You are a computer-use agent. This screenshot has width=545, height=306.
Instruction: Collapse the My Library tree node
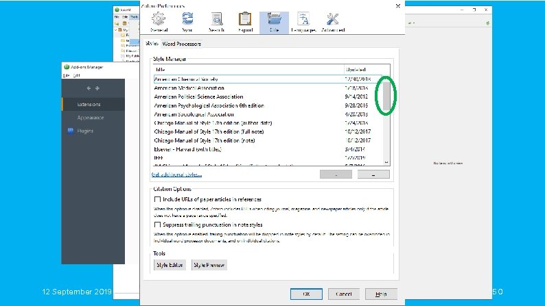(116, 30)
